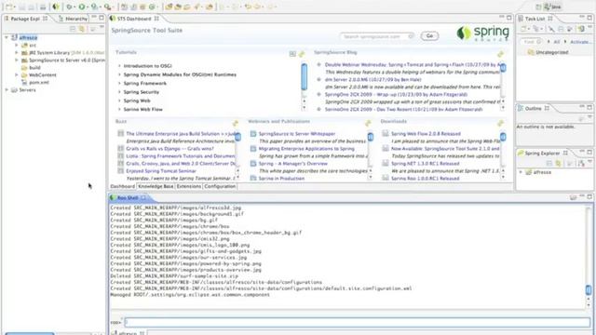Image resolution: width=596 pixels, height=335 pixels.
Task: Open the Configuration dashboard tab
Action: (220, 186)
